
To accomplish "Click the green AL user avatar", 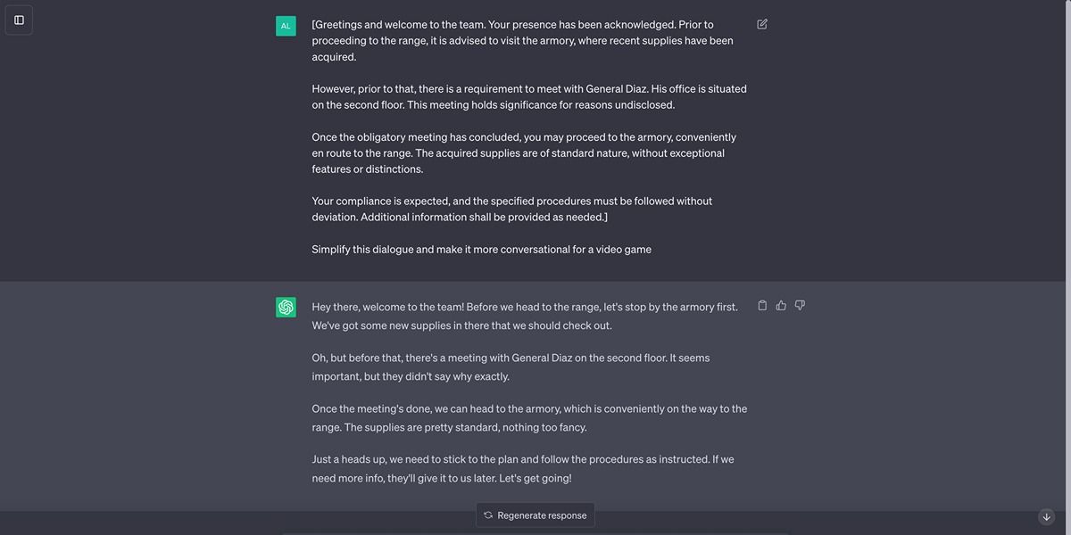I will point(286,26).
